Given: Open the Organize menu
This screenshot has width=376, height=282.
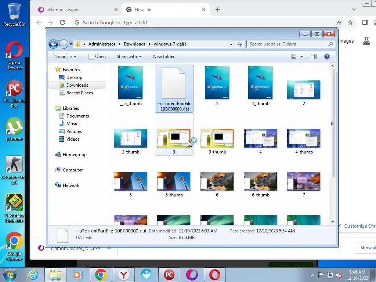Looking at the screenshot, I should (65, 57).
